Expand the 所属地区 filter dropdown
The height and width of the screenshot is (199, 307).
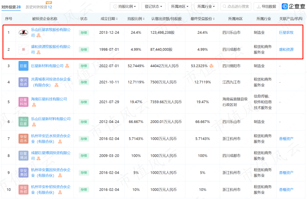click(180, 7)
